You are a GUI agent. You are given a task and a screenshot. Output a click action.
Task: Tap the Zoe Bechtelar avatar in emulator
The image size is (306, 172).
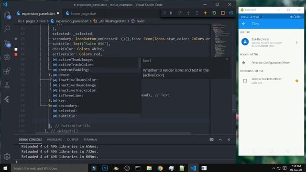[245, 42]
